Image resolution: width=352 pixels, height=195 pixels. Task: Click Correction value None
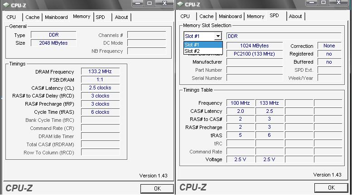point(329,46)
